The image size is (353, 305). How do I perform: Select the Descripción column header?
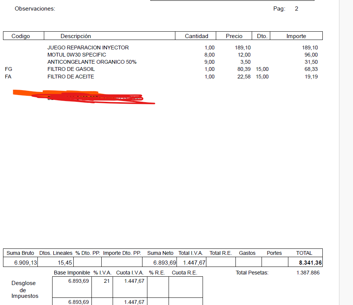76,36
